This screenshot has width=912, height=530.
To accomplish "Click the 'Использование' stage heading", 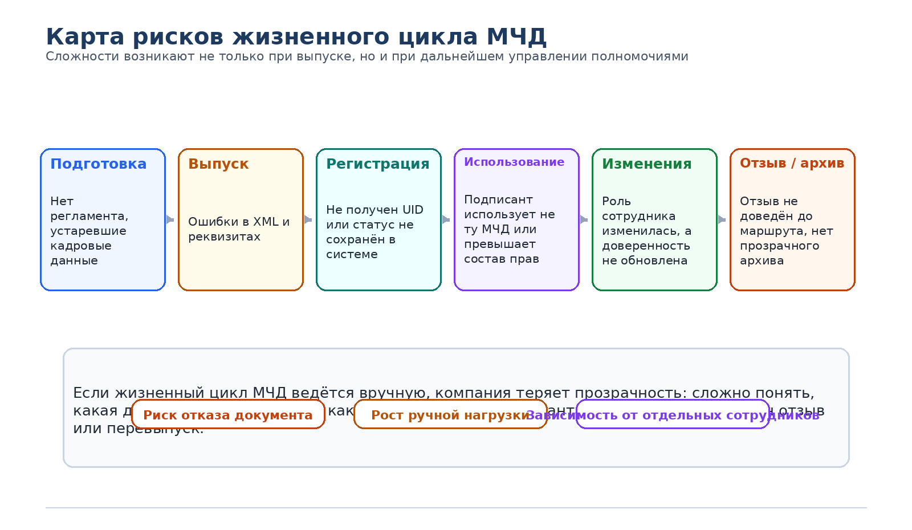I will point(514,162).
